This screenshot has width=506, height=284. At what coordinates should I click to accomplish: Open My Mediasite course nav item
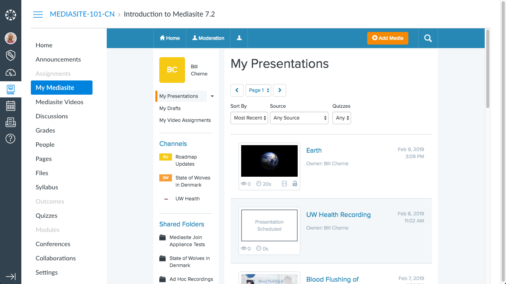tap(62, 88)
